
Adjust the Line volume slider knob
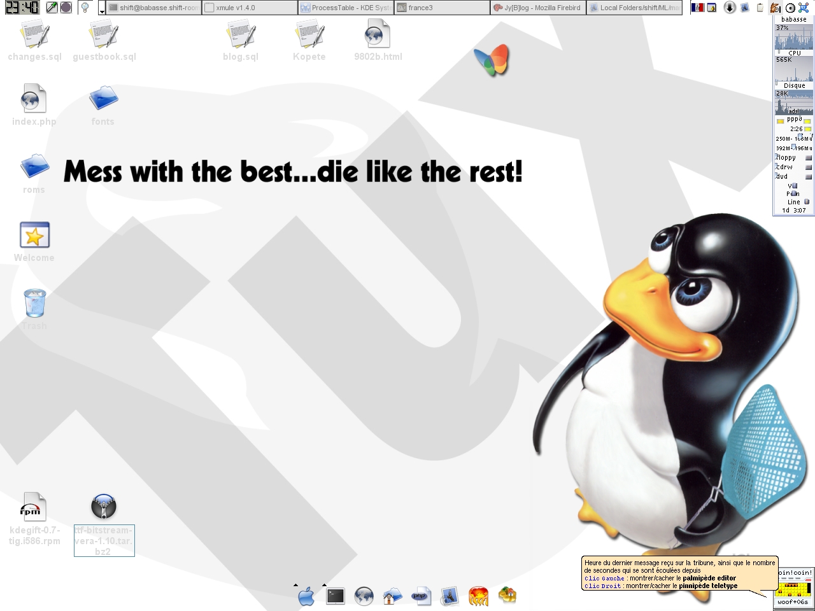point(806,202)
